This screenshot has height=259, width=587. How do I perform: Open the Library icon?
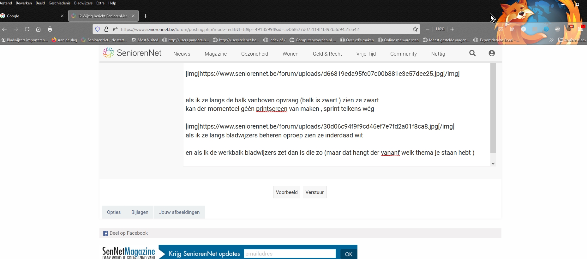[512, 29]
